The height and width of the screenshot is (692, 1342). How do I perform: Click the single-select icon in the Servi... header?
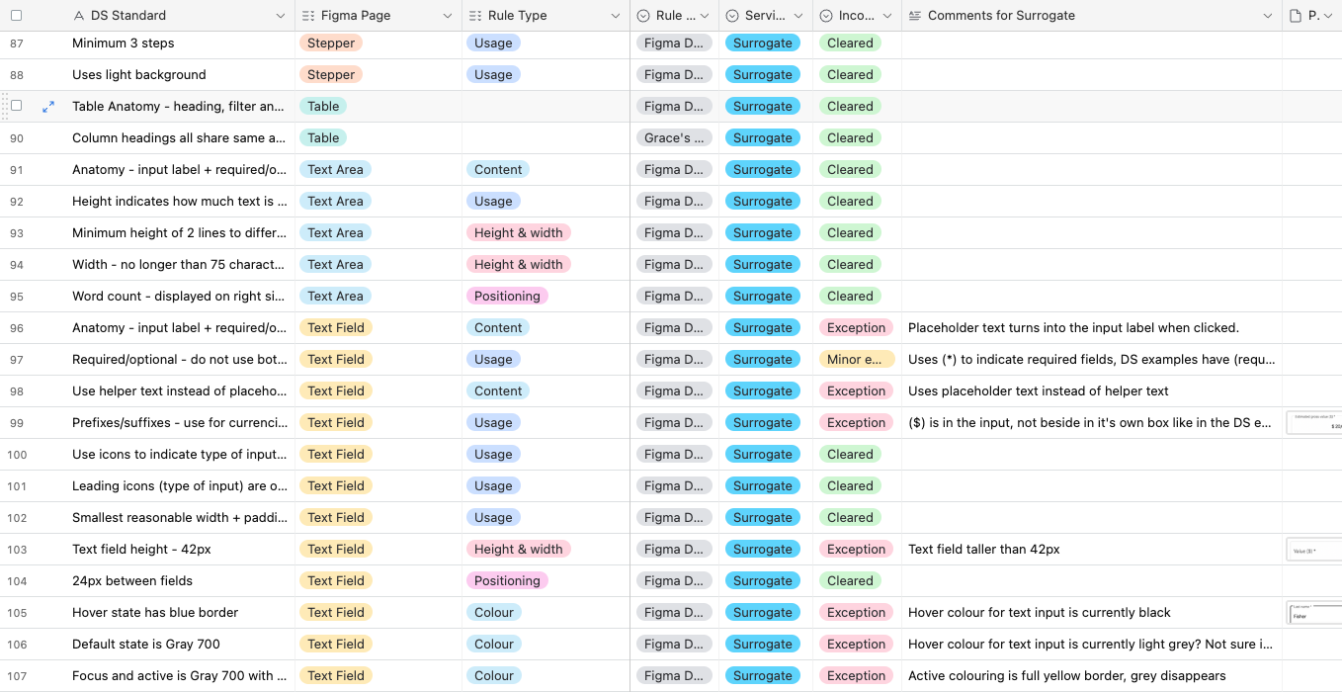(x=732, y=16)
